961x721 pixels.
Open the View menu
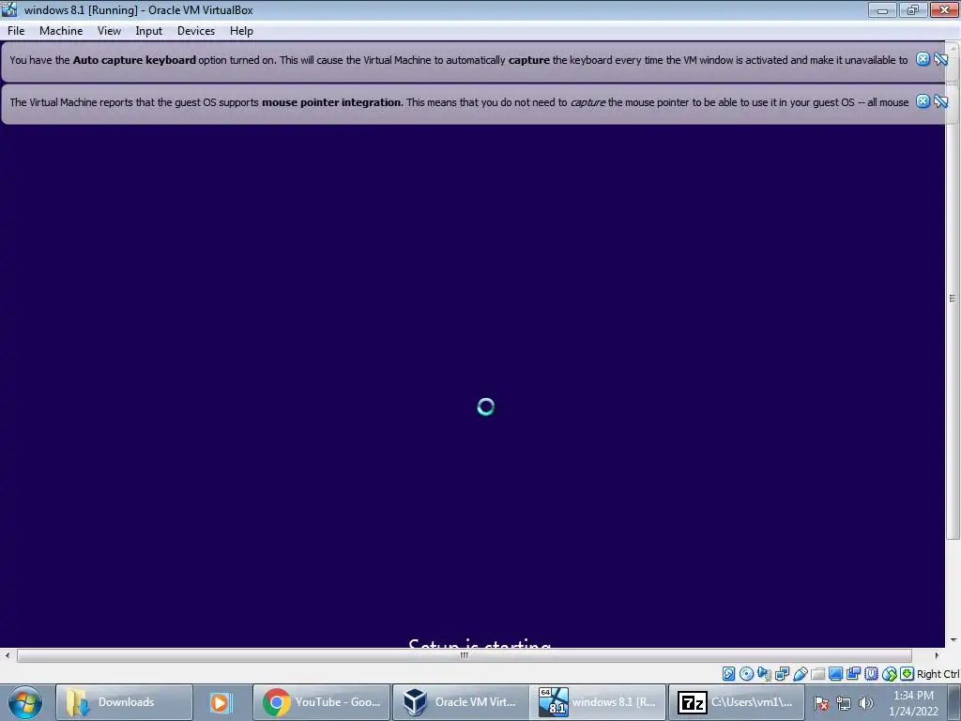[x=109, y=31]
